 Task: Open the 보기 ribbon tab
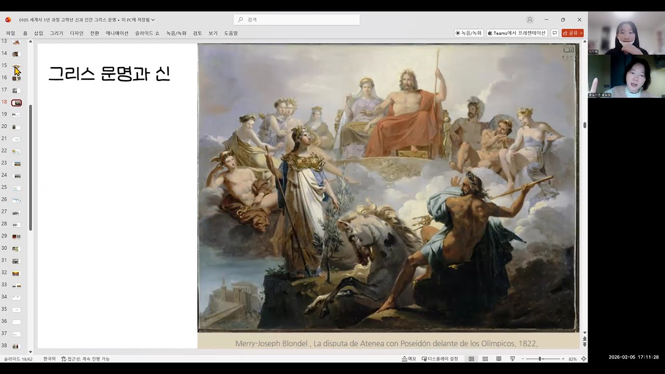[213, 33]
